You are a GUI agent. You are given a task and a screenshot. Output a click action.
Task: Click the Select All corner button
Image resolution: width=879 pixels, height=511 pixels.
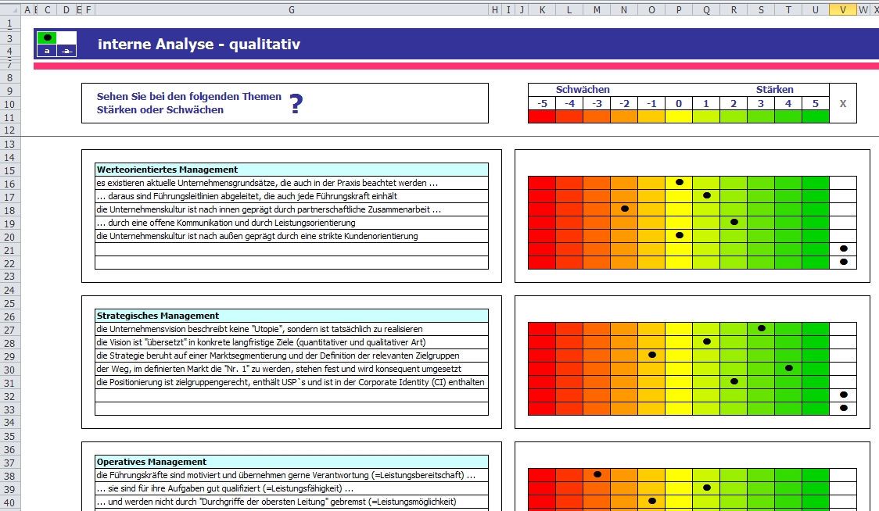[x=10, y=9]
